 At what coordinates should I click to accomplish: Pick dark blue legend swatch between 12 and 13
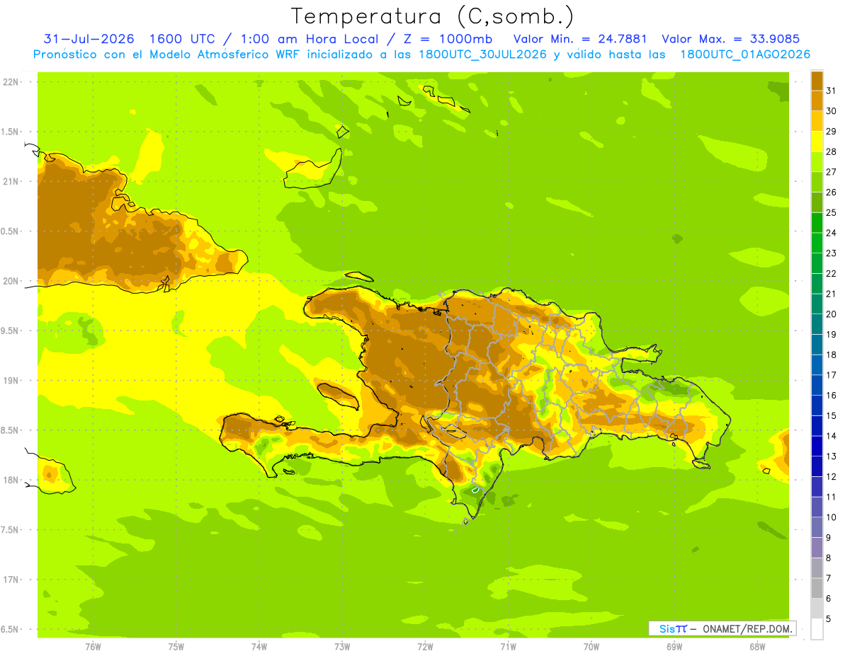pyautogui.click(x=817, y=466)
